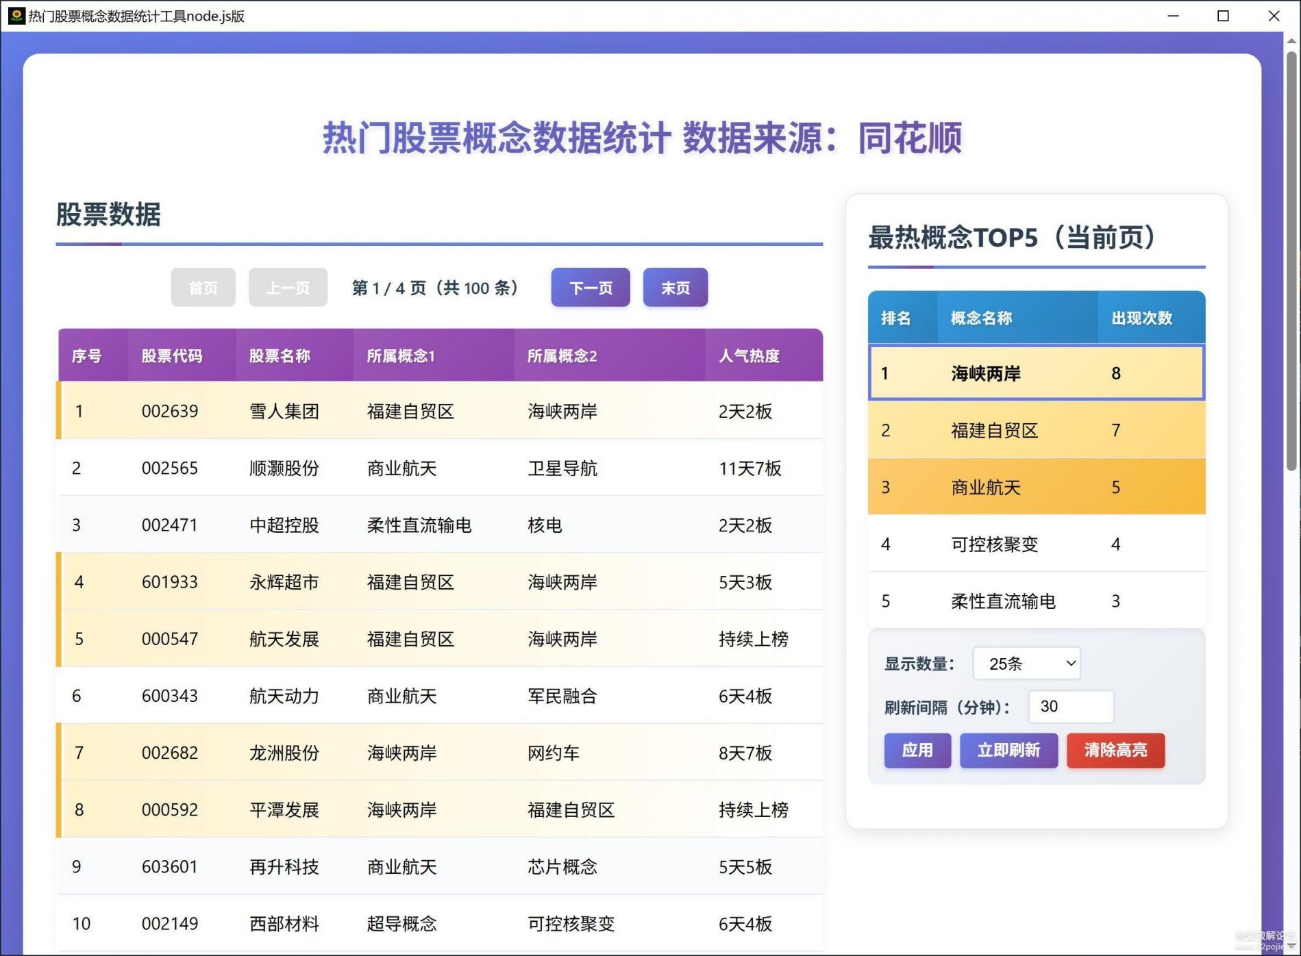Image resolution: width=1301 pixels, height=956 pixels.
Task: Click the app sunflower icon in title bar
Action: click(x=16, y=16)
